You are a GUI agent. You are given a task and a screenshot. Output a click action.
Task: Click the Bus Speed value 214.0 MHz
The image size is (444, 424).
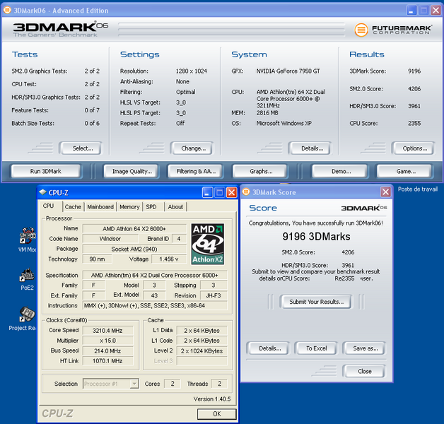pos(107,351)
